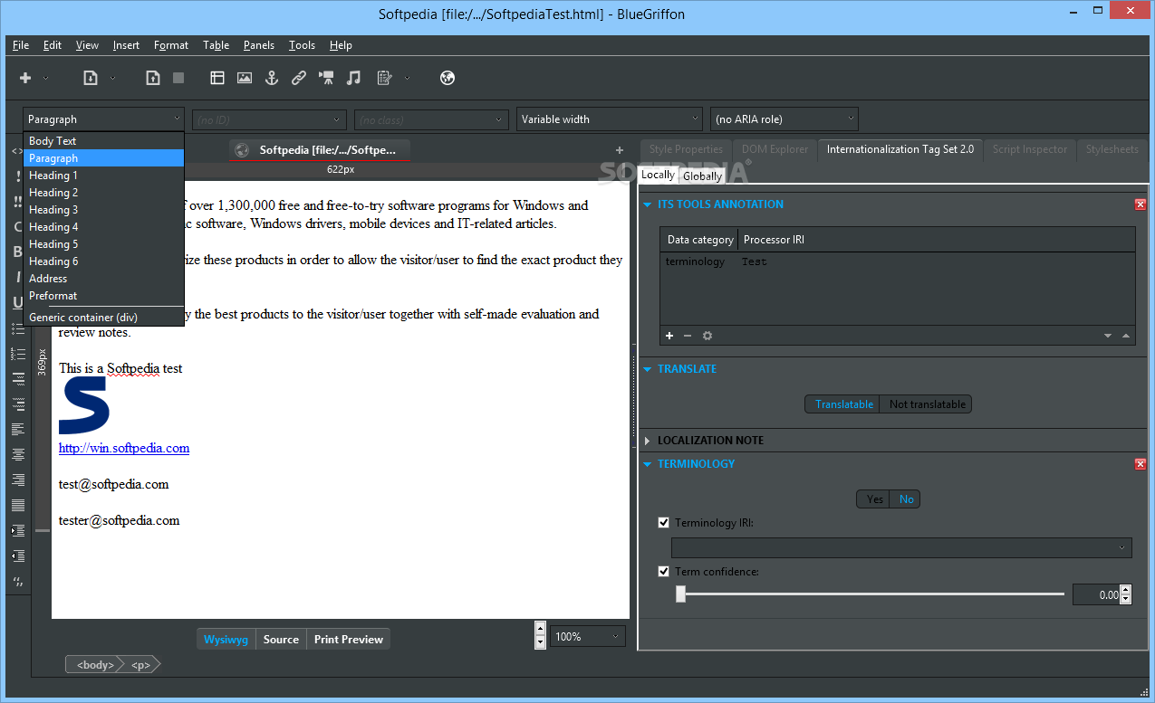Switch to the DOM Explorer tab
Screen dimensions: 1155x703
click(x=775, y=149)
